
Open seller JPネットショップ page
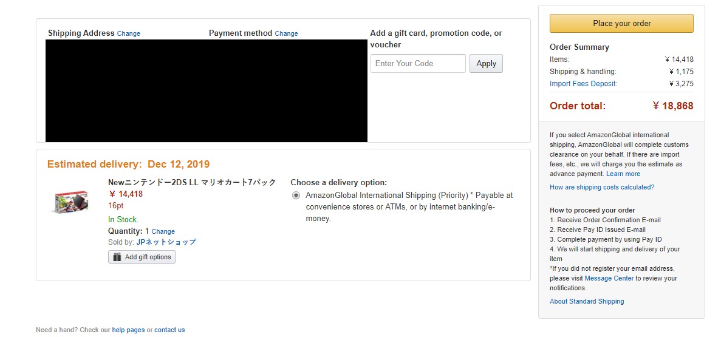pyautogui.click(x=166, y=242)
